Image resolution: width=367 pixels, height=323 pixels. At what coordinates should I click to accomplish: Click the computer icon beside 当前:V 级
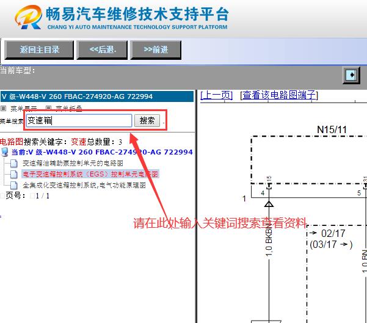click(x=4, y=152)
